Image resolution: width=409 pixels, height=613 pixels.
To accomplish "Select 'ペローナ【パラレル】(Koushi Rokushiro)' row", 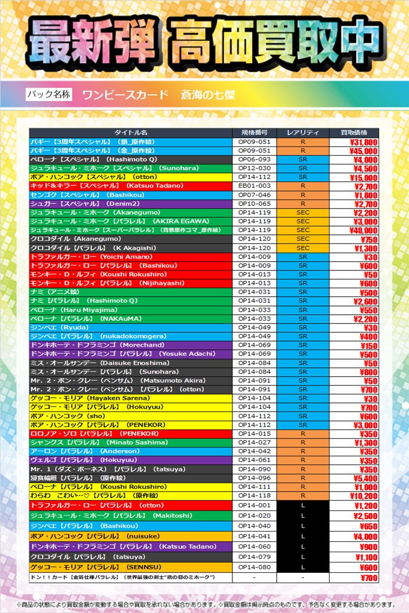I will [x=204, y=487].
